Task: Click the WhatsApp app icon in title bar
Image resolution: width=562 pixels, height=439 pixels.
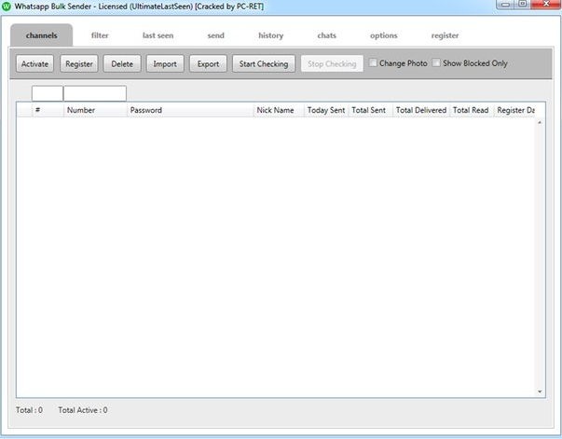Action: coord(7,7)
